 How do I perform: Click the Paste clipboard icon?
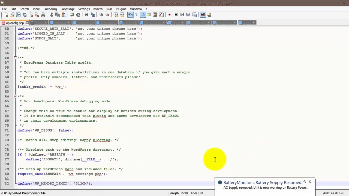tap(64, 15)
